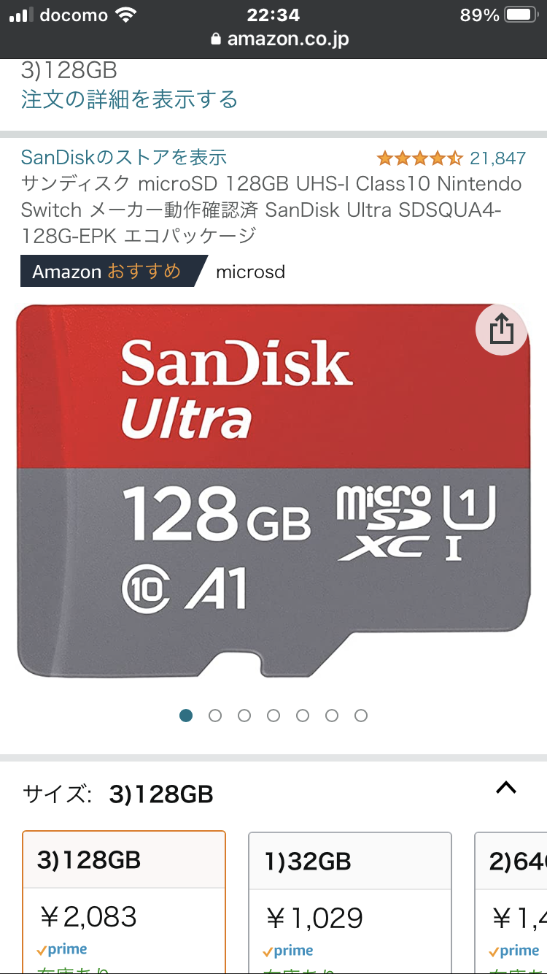Tap the Amazon おすすめ badge
Viewport: 547px width, 974px height.
tap(114, 272)
